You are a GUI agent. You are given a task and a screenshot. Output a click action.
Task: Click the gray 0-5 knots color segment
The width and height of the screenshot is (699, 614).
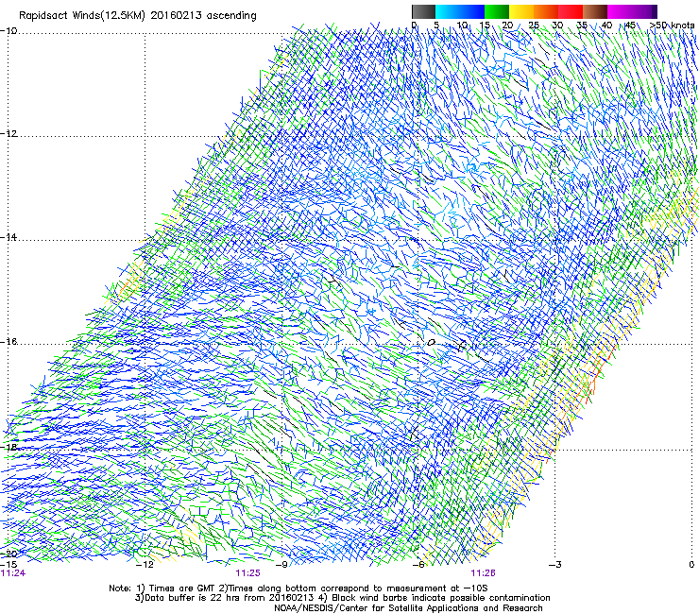[423, 11]
